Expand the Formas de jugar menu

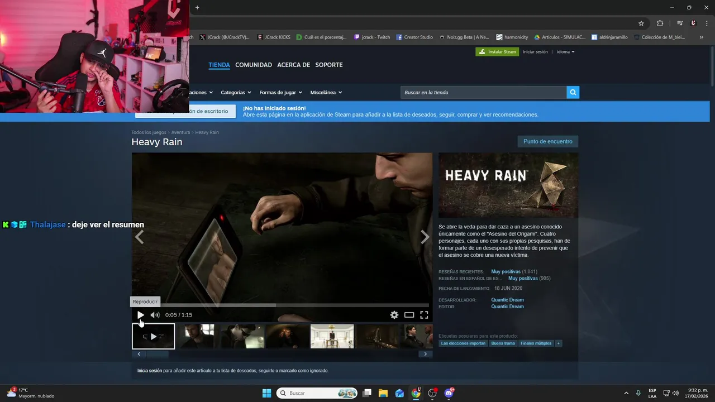[280, 93]
